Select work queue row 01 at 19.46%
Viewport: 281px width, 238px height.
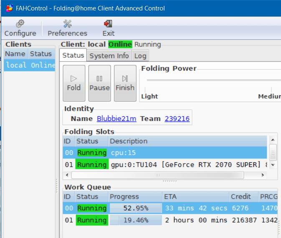(x=170, y=220)
